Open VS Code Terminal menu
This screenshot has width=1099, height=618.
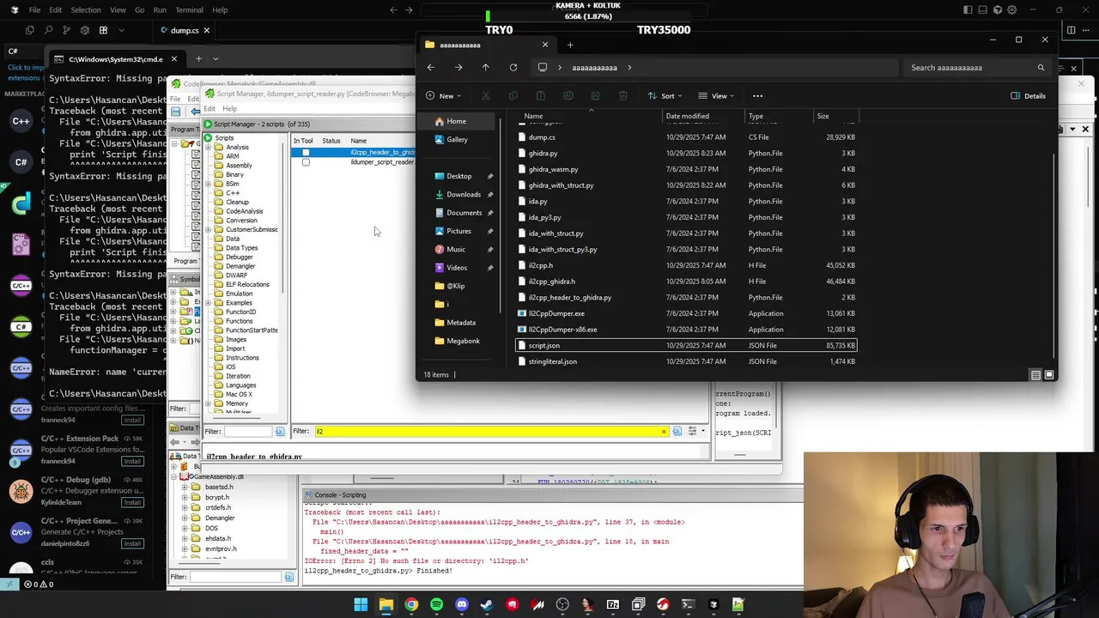coord(189,10)
